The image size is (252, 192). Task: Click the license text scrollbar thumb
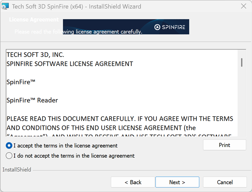(x=242, y=62)
